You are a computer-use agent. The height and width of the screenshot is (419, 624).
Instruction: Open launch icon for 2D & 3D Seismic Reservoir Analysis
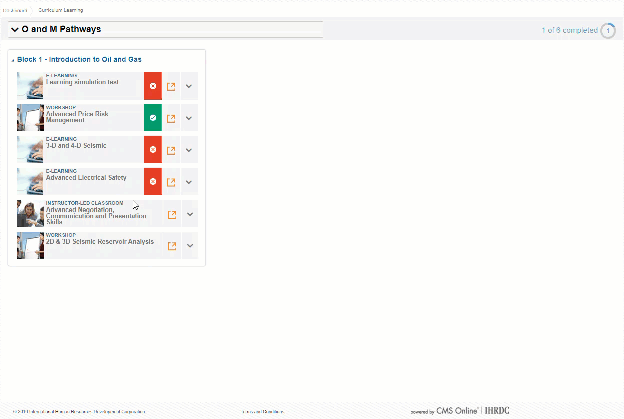[172, 246]
